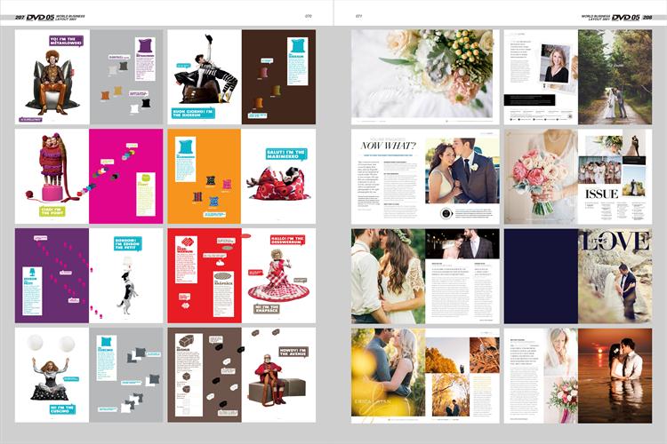Click the circular badge under the Now What couple
Viewport: 667px width, 444px height.
448,212
